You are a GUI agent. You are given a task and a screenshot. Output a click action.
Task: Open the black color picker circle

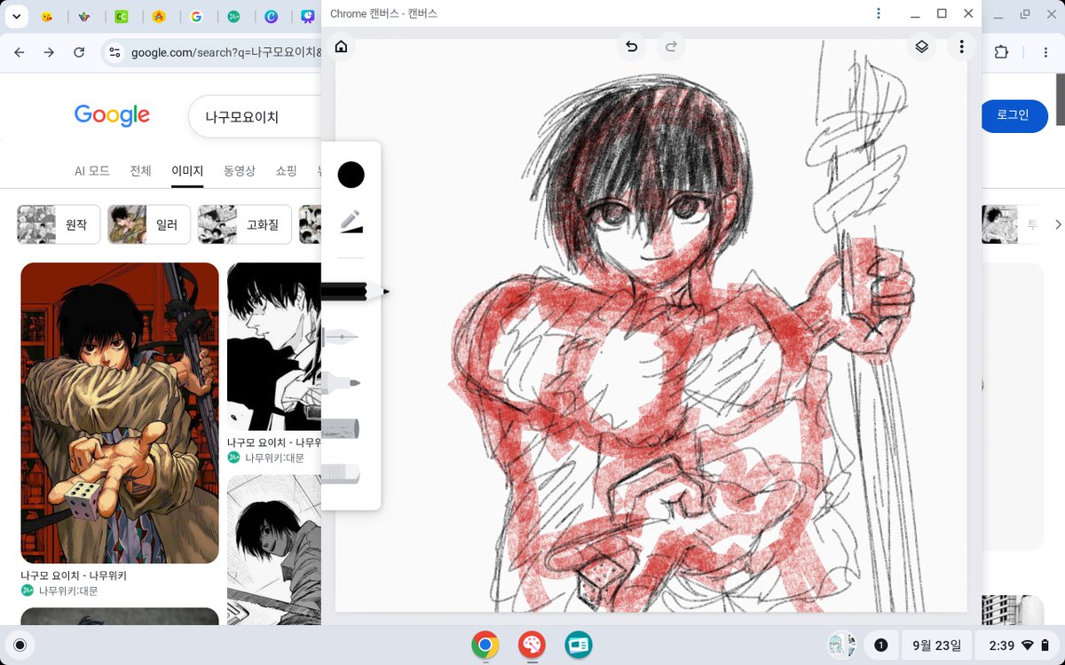pyautogui.click(x=351, y=175)
